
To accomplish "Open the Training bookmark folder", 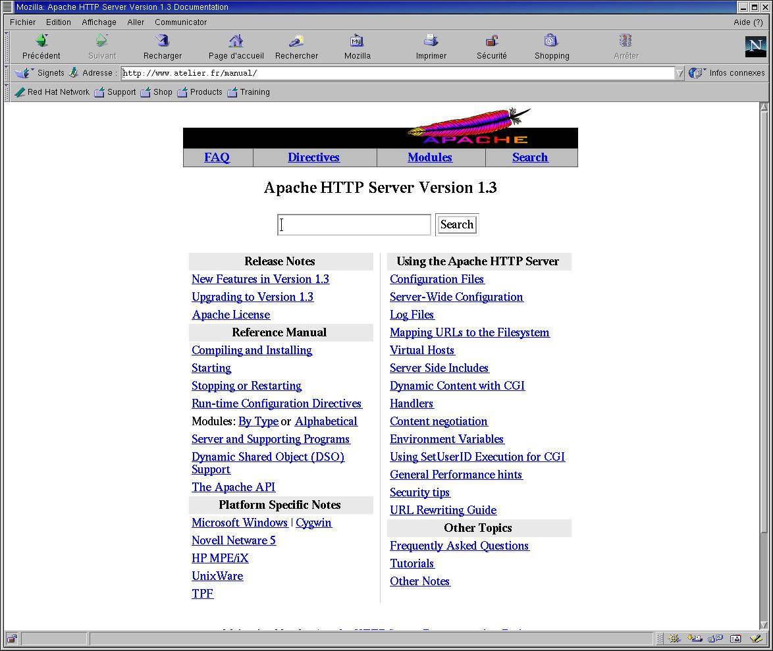I will 248,92.
